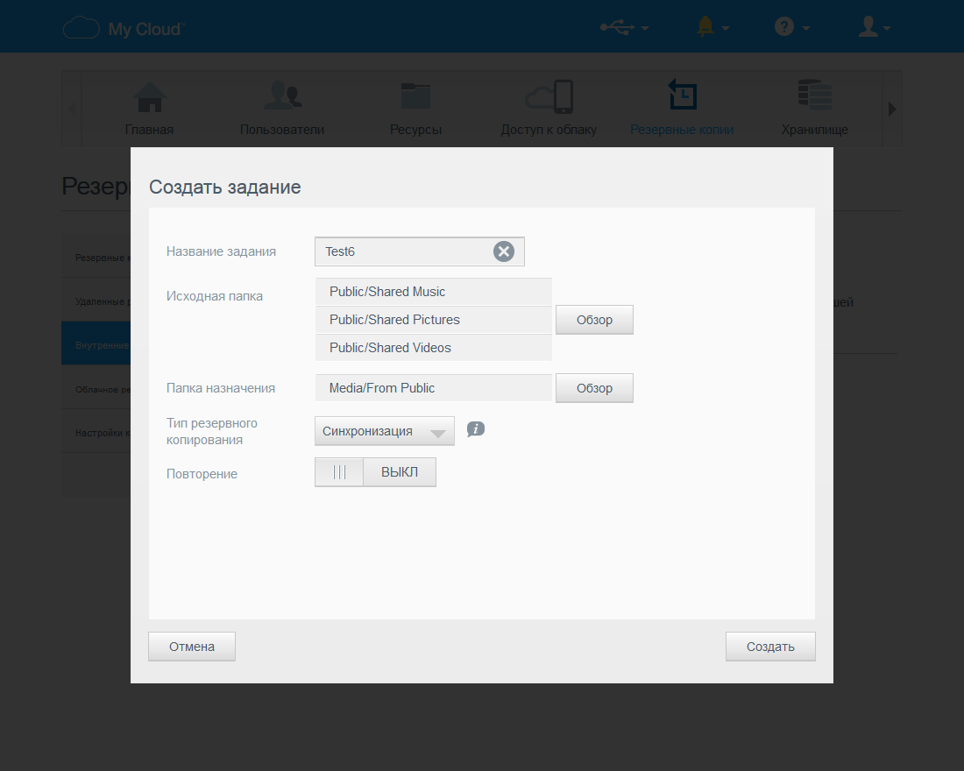Screen dimensions: 964x771
Task: Expand the USB menu dropdown arrow
Action: click(x=644, y=28)
